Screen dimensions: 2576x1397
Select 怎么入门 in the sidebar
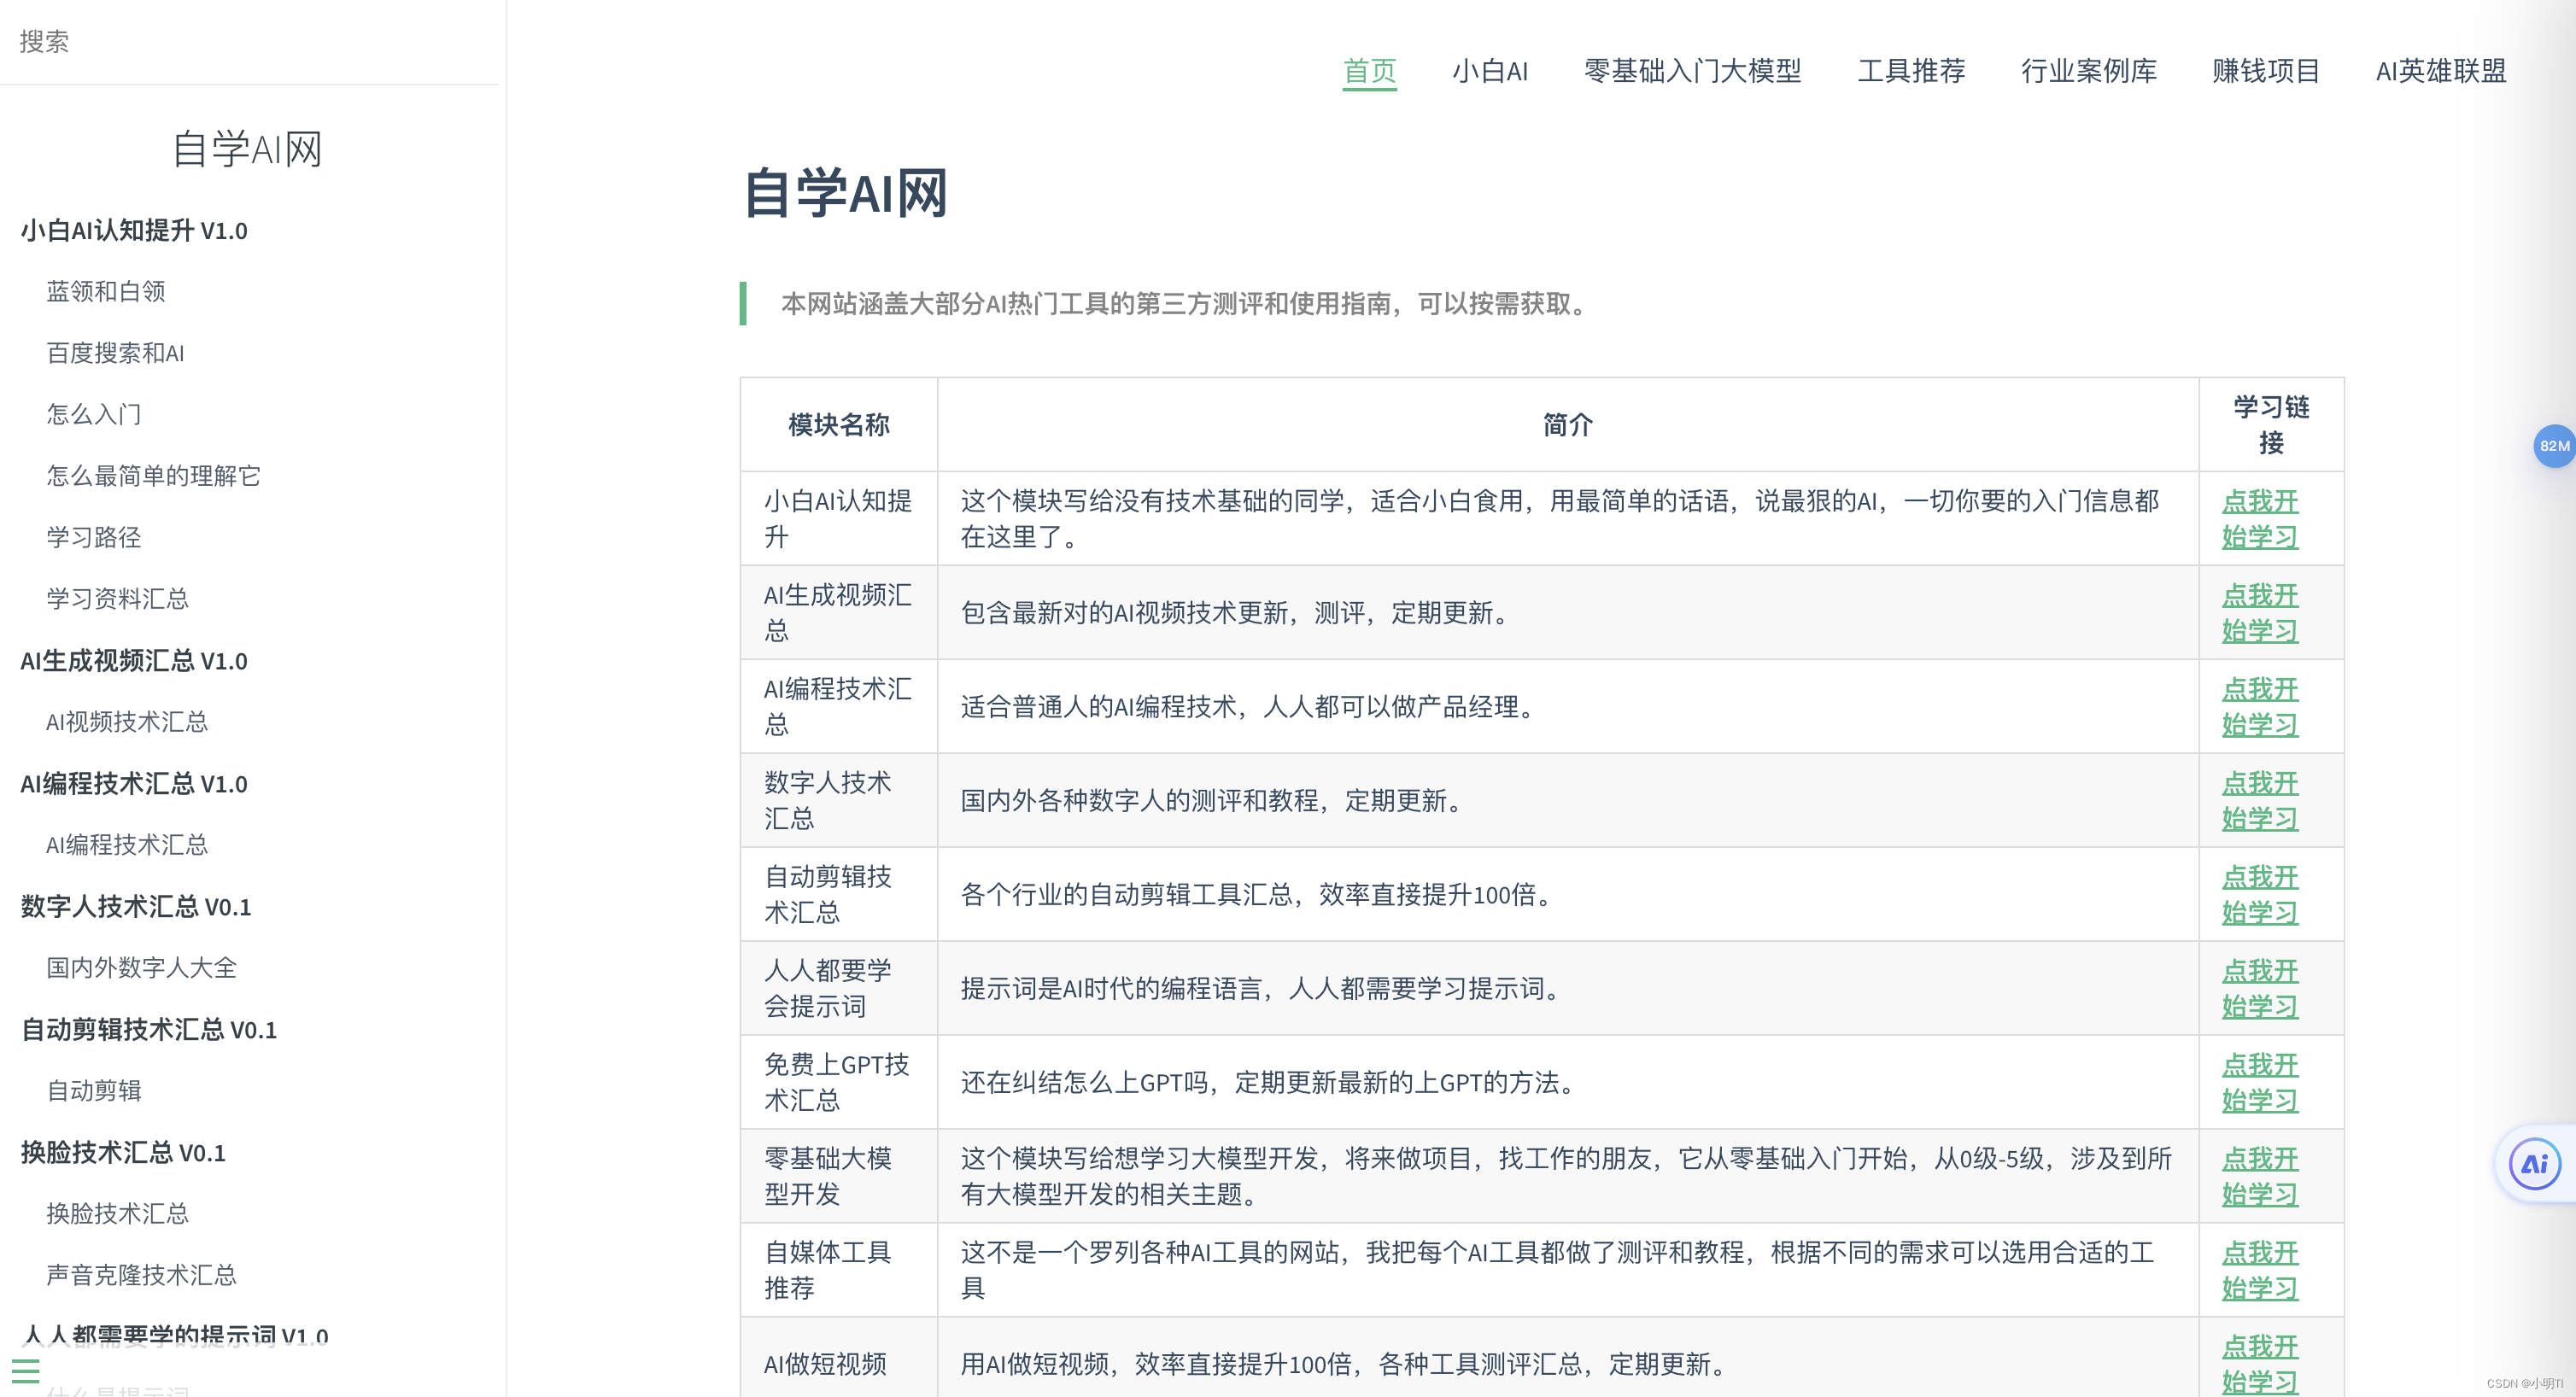coord(94,414)
